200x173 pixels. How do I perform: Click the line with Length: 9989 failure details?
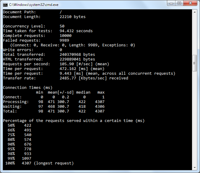point(73,45)
